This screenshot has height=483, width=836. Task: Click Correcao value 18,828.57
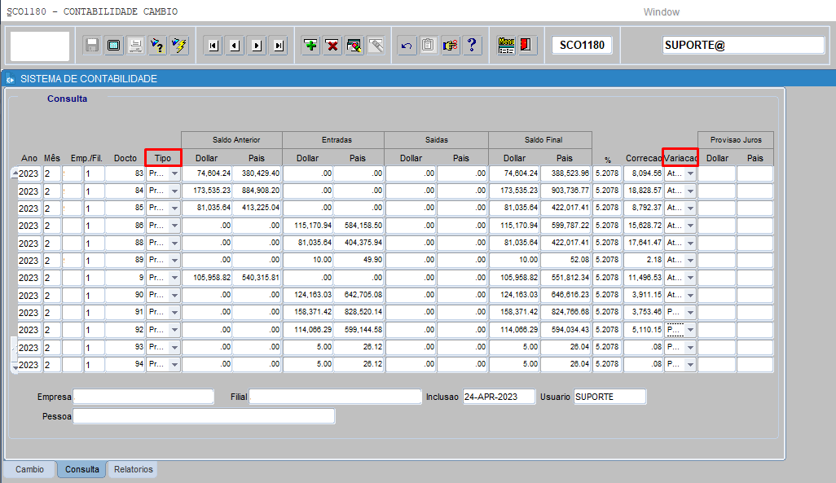[x=643, y=191]
